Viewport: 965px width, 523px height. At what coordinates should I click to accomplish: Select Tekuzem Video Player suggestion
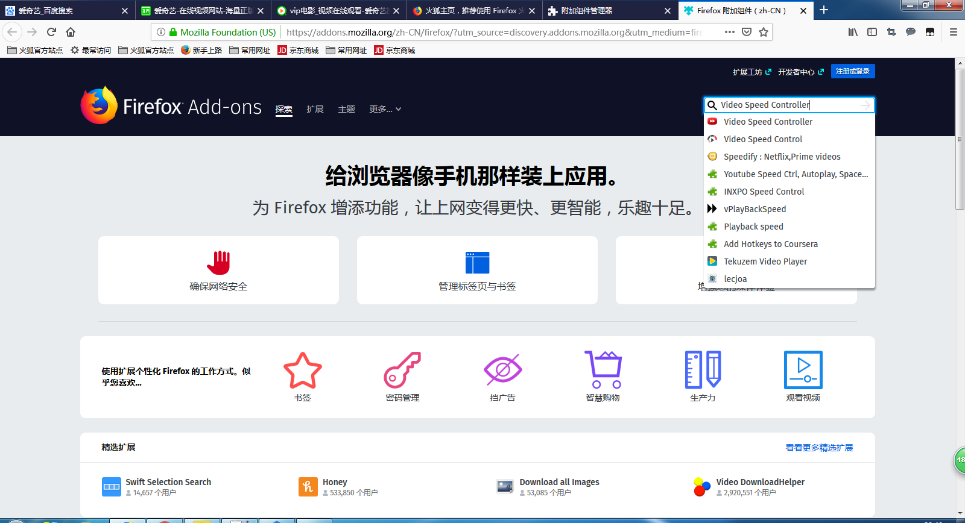coord(789,261)
